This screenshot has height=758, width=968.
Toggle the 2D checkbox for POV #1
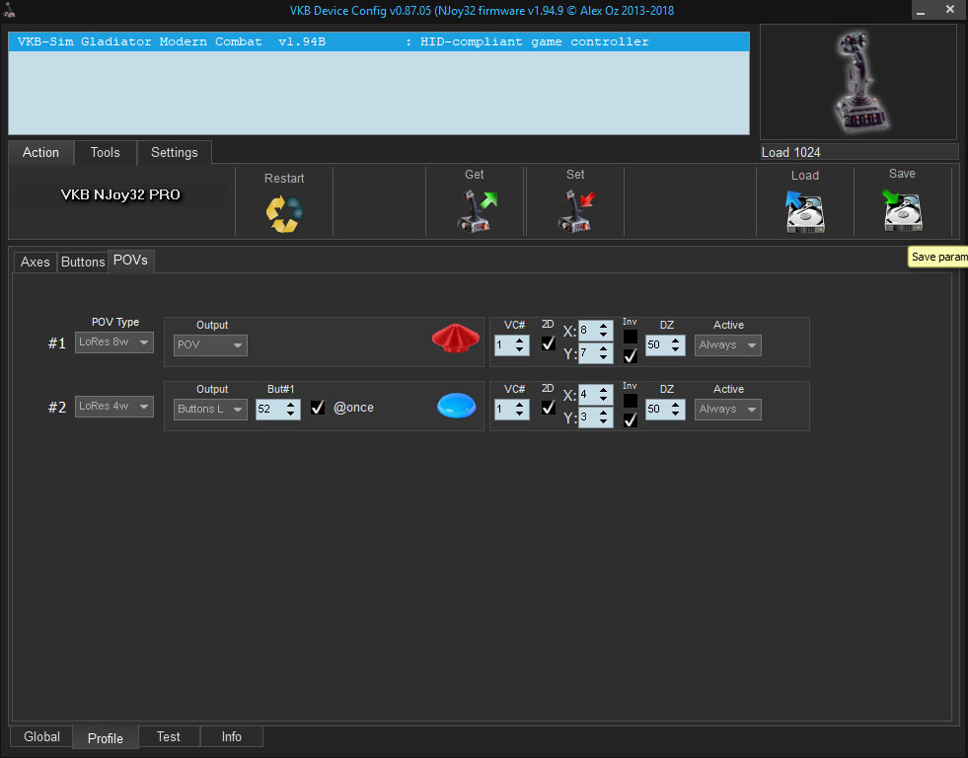549,344
